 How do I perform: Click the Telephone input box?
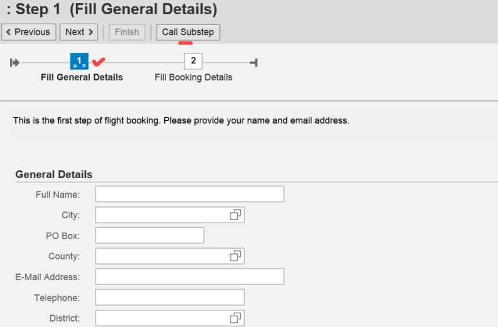(x=170, y=297)
